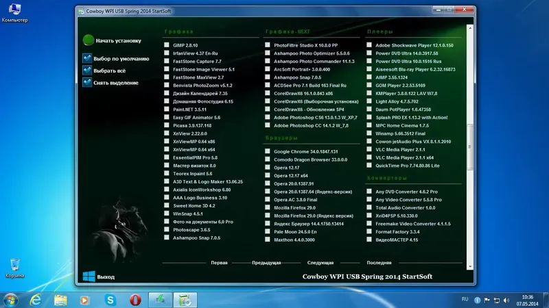Tick the Picasa 3.9.137.118 checkbox
The height and width of the screenshot is (308, 549).
point(167,125)
